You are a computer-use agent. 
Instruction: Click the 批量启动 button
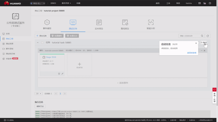72,36
